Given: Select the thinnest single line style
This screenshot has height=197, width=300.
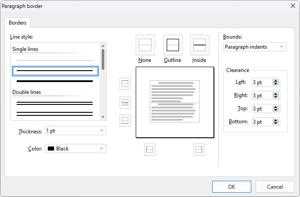Looking at the screenshot, I should pyautogui.click(x=55, y=60).
